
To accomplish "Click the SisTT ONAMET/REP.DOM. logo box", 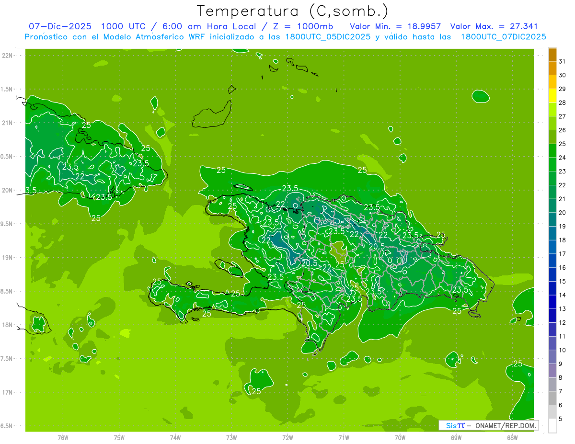I will click(x=488, y=425).
